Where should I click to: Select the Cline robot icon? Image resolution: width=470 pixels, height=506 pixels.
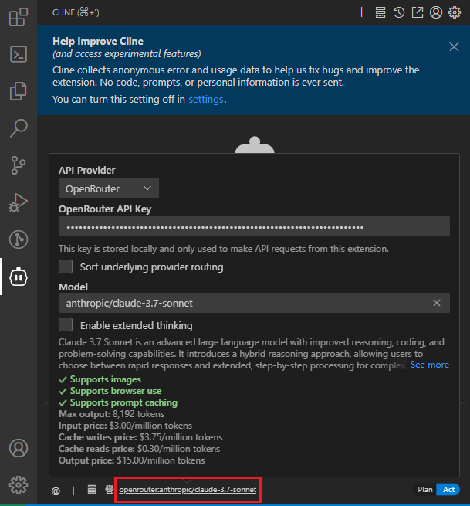[x=19, y=277]
